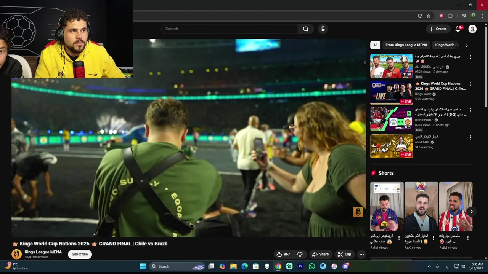Image resolution: width=488 pixels, height=274 pixels.
Task: Open the Kings League MENA channel avatar
Action: [x=17, y=254]
